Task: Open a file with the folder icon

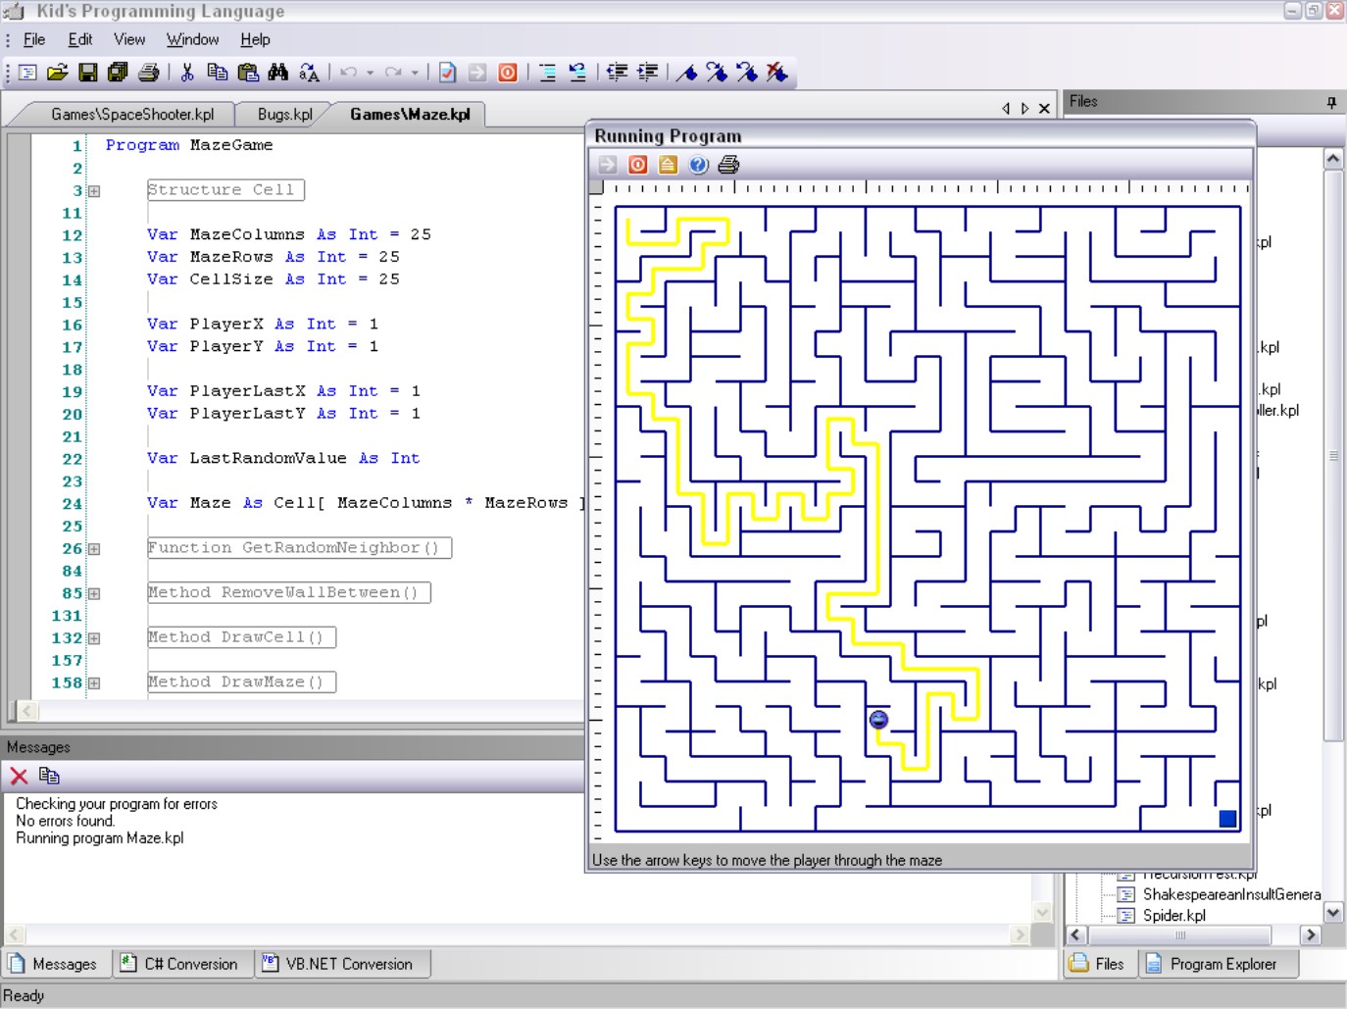Action: pyautogui.click(x=58, y=73)
